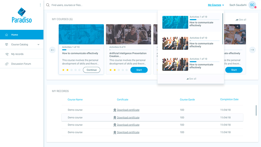The width and height of the screenshot is (261, 147).
Task: Open the sidebar three-dot options menu
Action: click(40, 5)
